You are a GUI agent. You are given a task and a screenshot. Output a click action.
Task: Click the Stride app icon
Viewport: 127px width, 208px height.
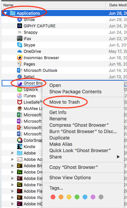point(20,20)
